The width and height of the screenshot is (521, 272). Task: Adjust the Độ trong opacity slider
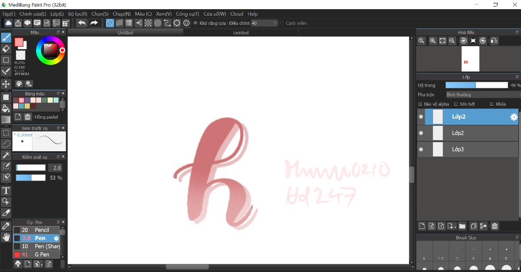[x=476, y=85]
